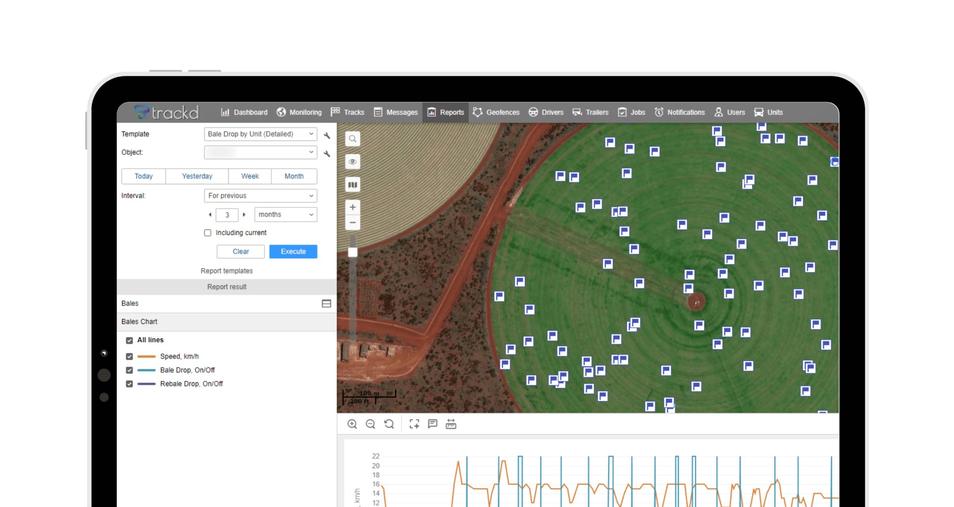
Task: Open the Geofences tab
Action: (x=496, y=112)
